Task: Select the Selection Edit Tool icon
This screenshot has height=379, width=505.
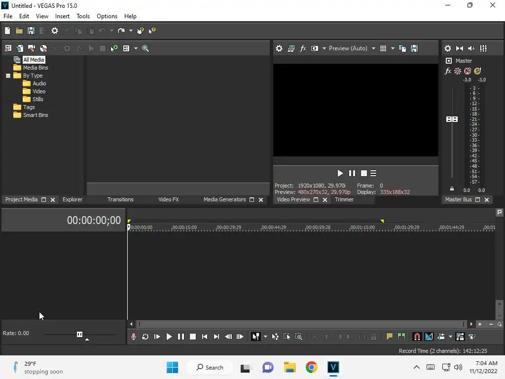Action: [x=287, y=337]
